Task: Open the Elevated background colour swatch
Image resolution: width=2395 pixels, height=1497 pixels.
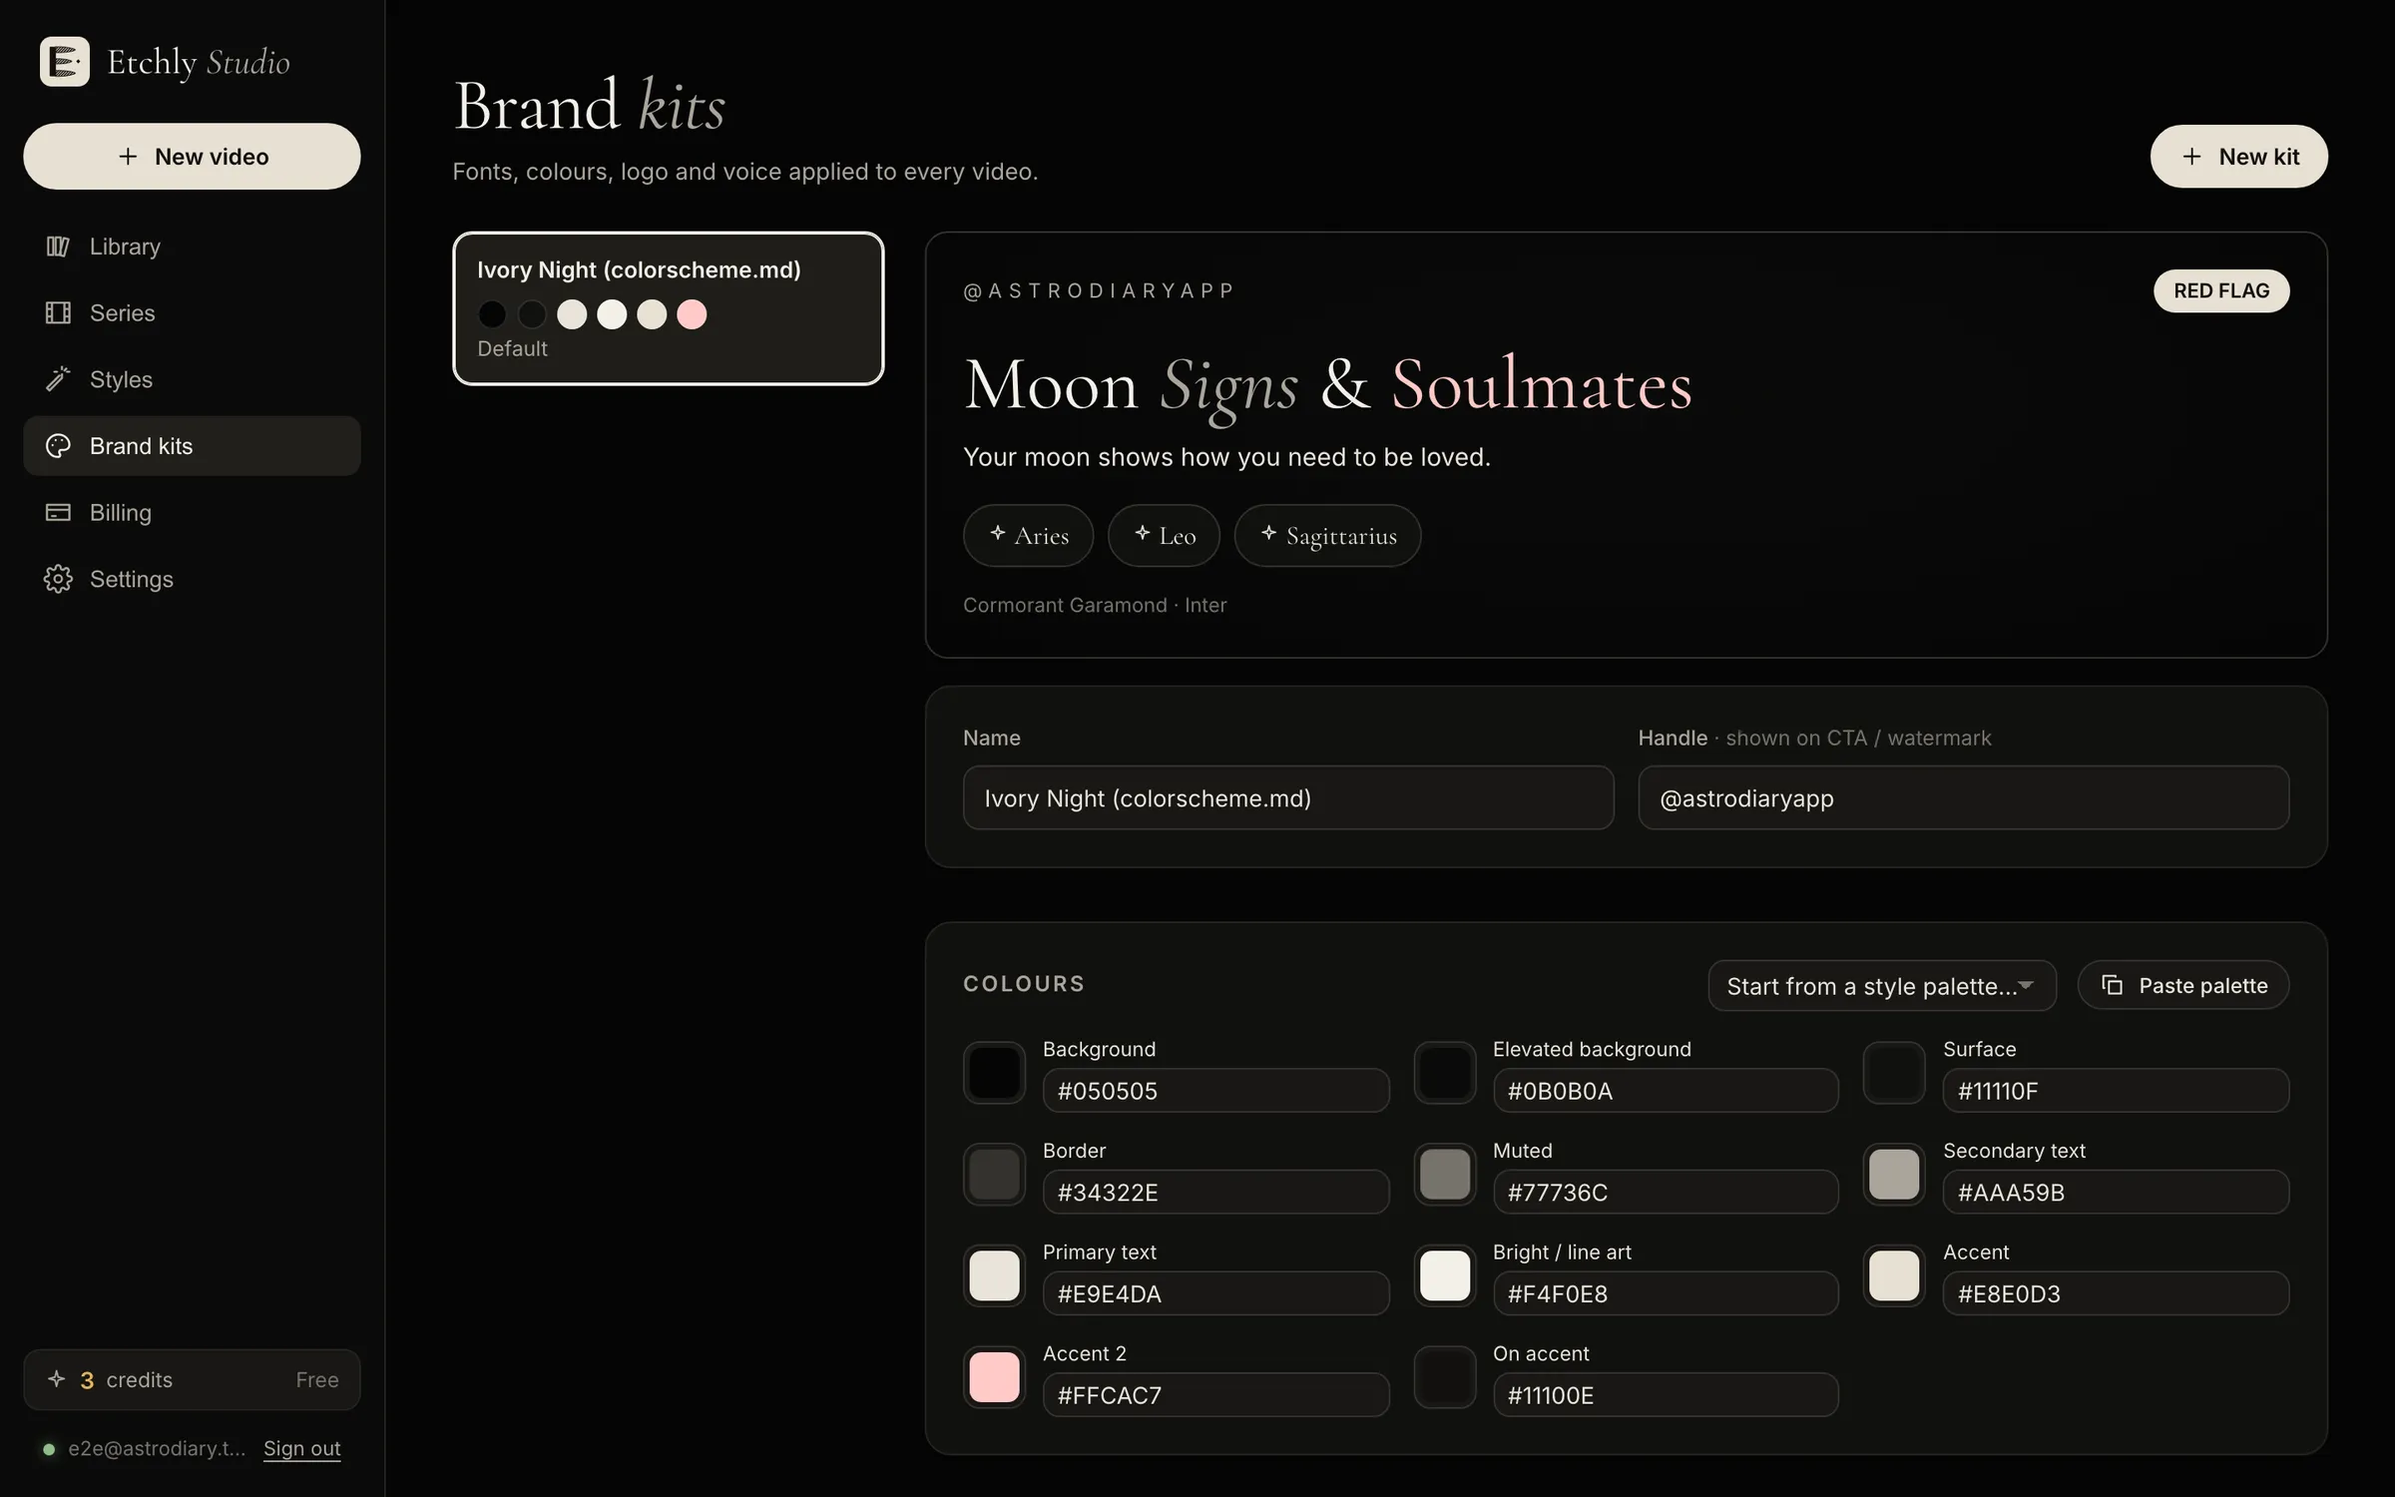Action: (x=1444, y=1073)
